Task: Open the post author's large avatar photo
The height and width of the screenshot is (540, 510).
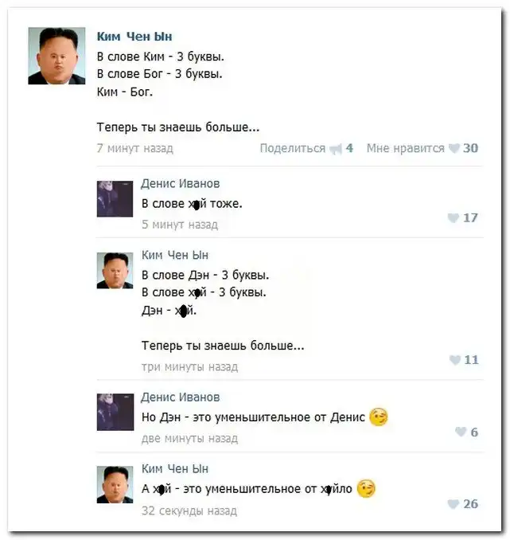Action: (56, 56)
